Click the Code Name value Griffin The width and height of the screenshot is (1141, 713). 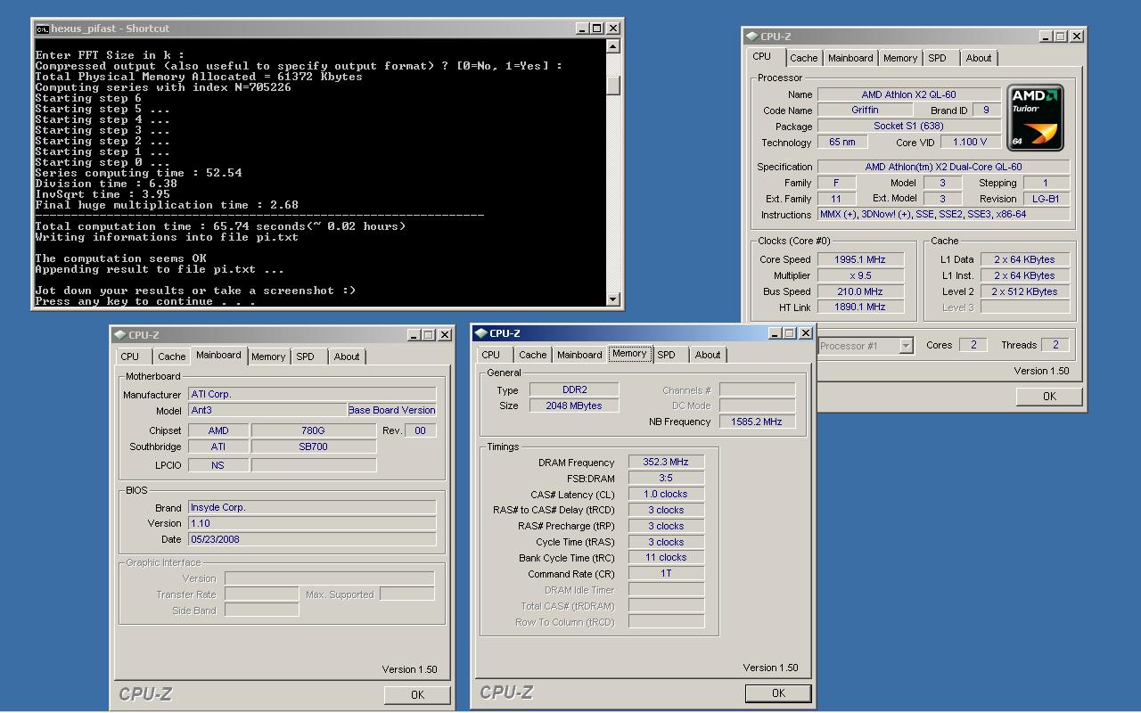865,111
